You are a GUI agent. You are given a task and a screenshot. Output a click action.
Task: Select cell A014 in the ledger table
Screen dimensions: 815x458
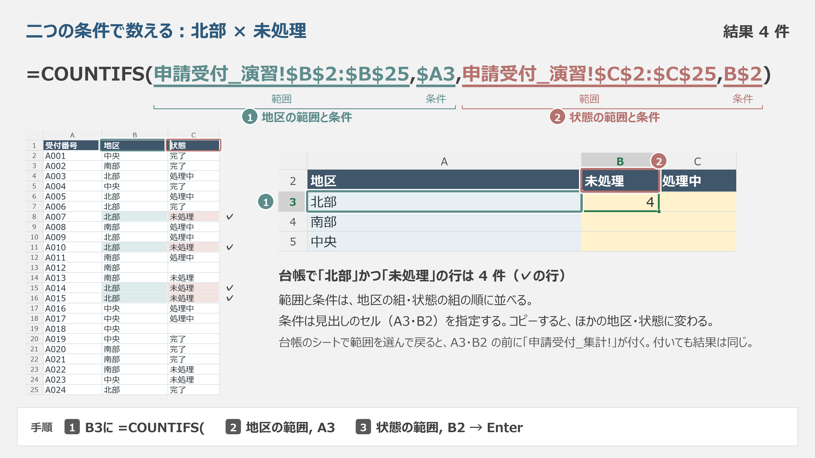72,288
